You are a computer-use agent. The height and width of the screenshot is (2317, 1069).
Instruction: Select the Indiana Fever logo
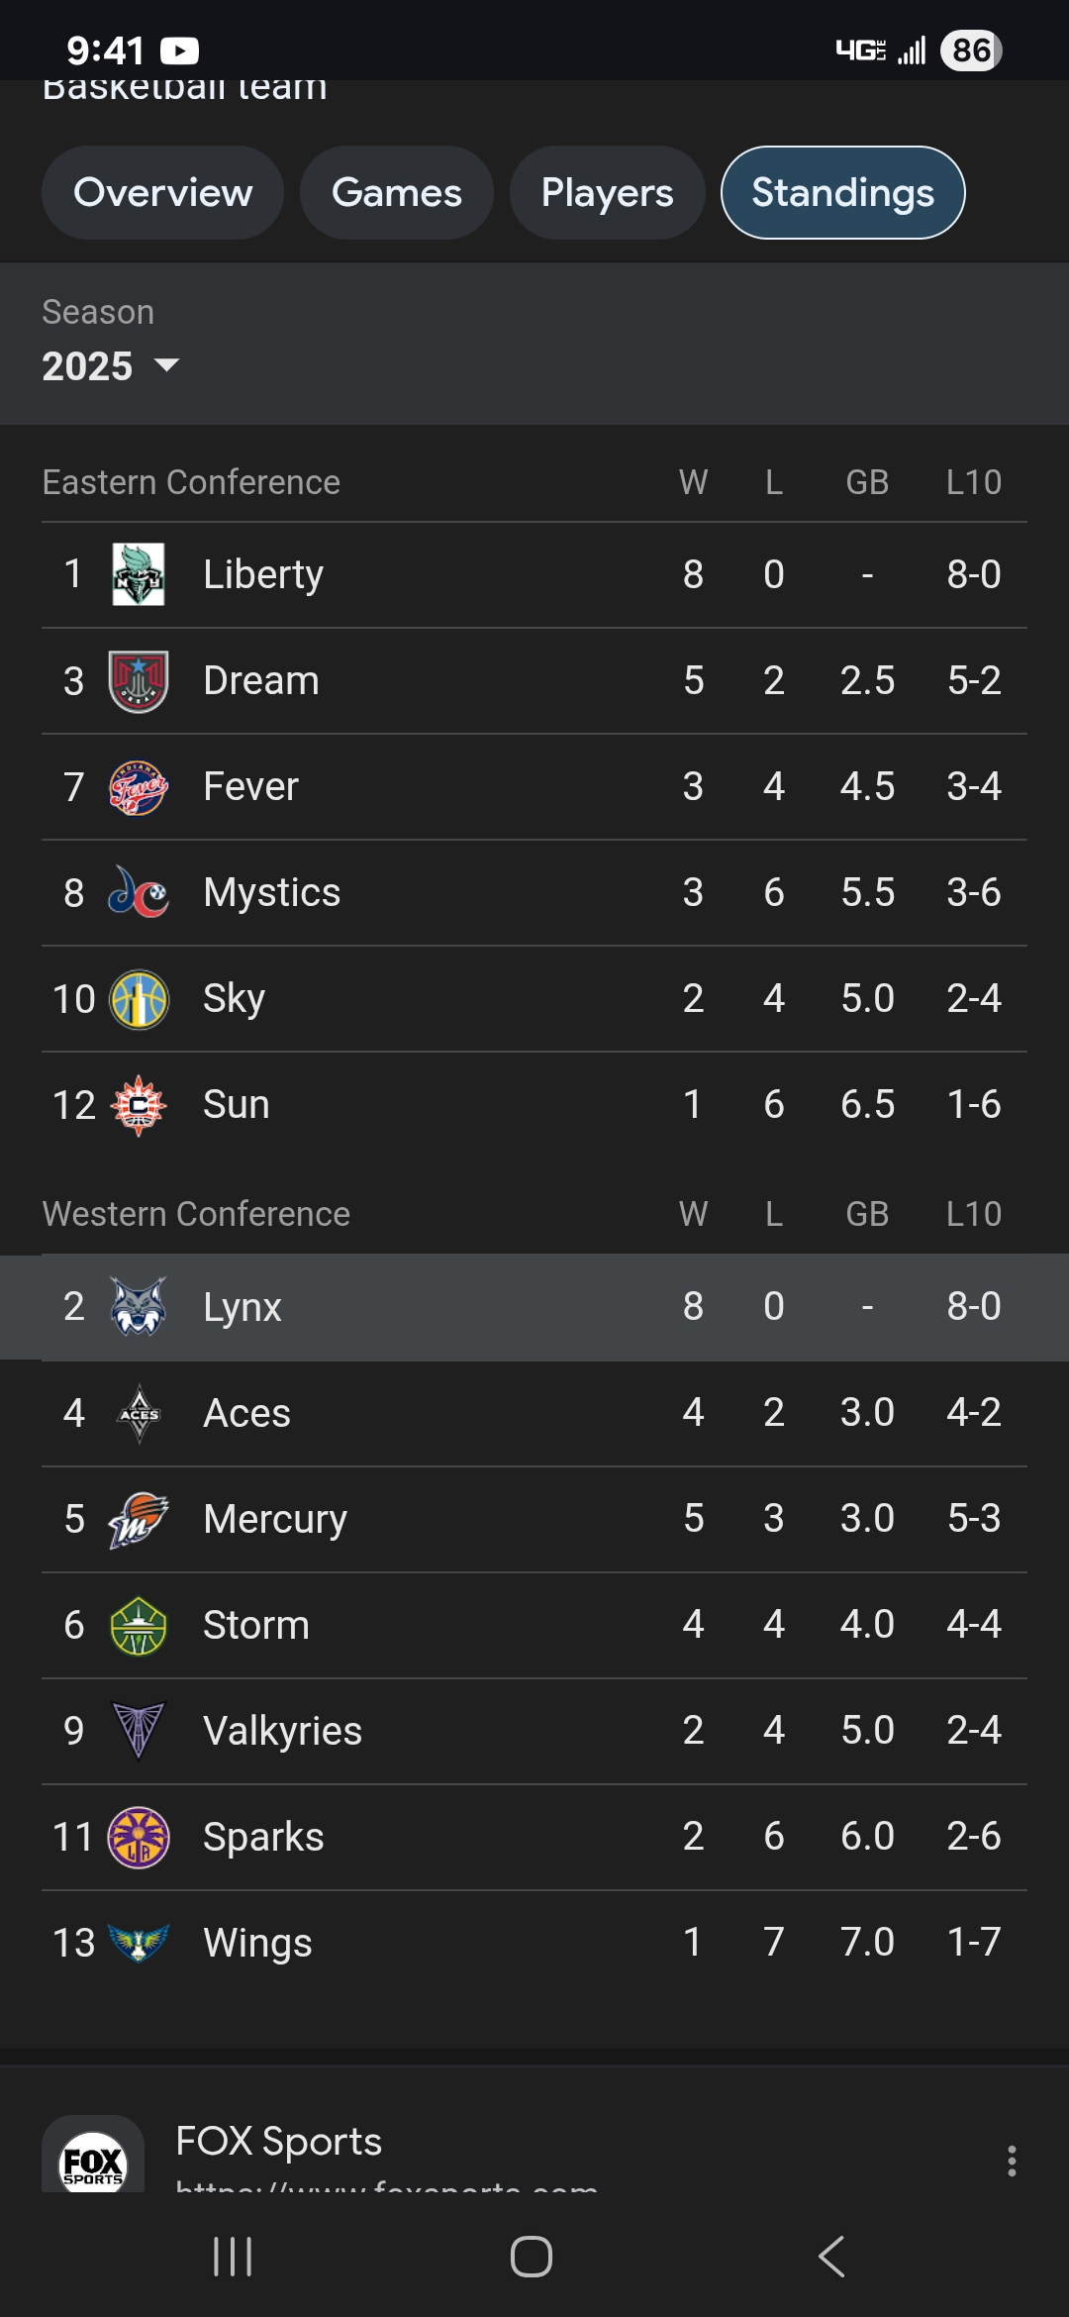point(139,787)
